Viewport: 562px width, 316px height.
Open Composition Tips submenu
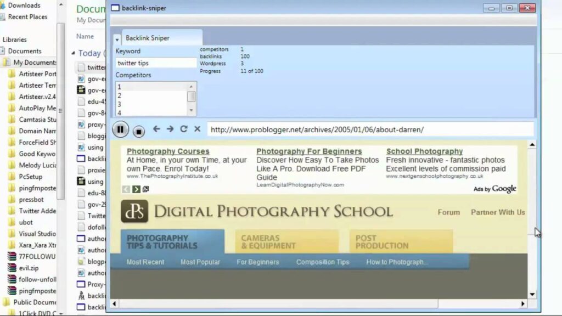[323, 262]
